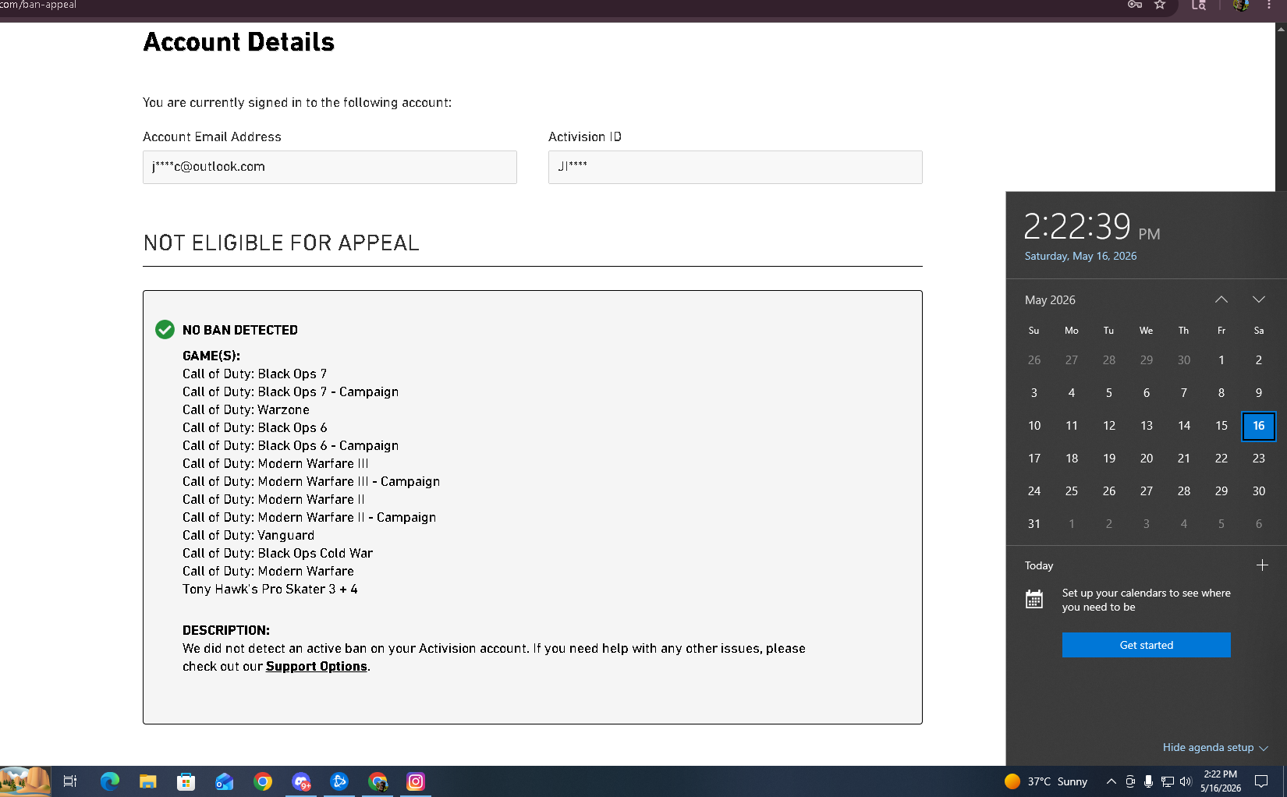Screen dimensions: 1287x797
Task: Open Discord from the taskbar
Action: [x=301, y=781]
